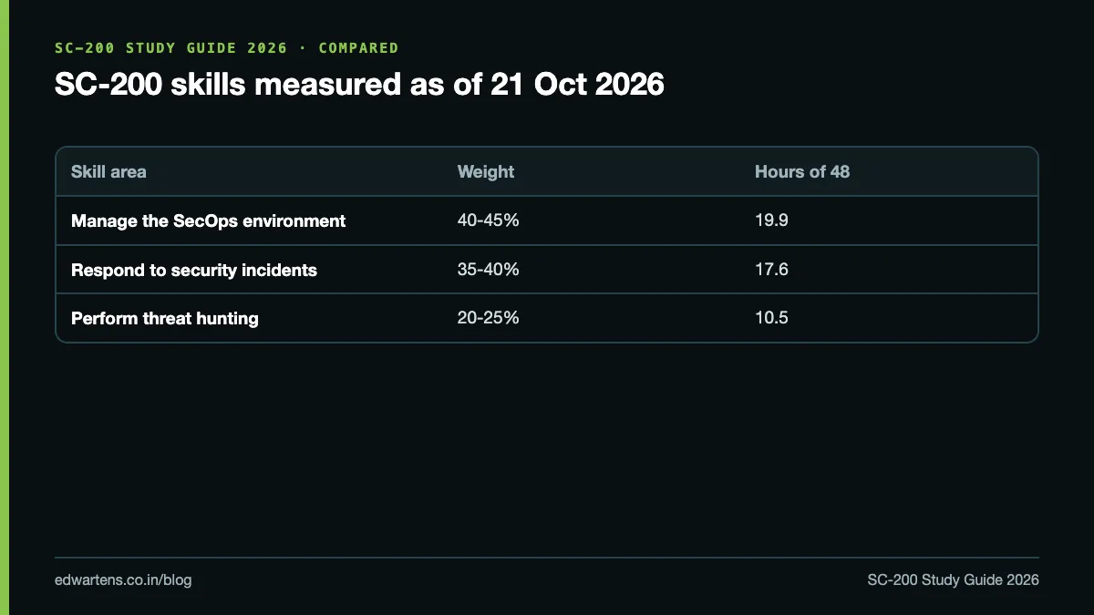Click the '19.9' hours value

771,220
